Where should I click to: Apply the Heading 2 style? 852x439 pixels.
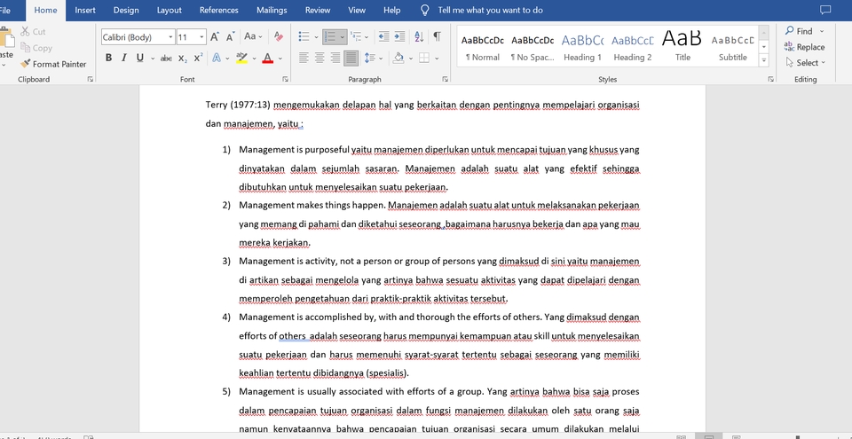tap(633, 47)
